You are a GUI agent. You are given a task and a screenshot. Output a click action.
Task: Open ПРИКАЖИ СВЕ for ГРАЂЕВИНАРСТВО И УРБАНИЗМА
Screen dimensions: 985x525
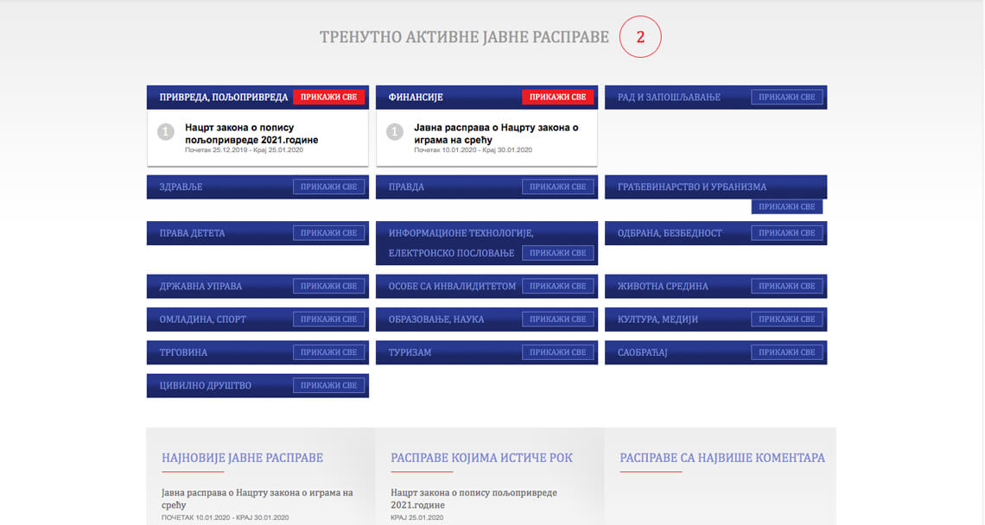[x=786, y=206]
